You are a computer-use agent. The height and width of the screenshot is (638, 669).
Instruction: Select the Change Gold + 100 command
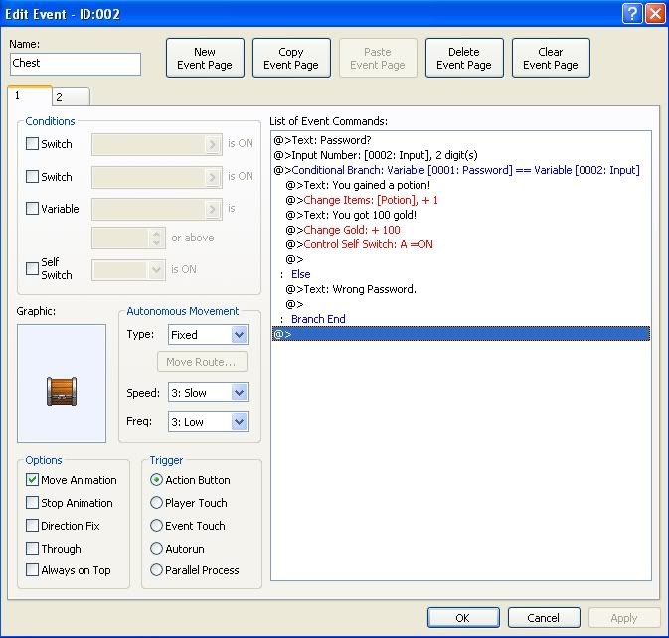click(352, 230)
